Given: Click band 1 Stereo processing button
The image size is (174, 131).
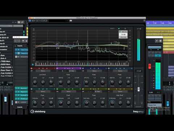Looking at the screenshot, I should pyautogui.click(x=43, y=71).
